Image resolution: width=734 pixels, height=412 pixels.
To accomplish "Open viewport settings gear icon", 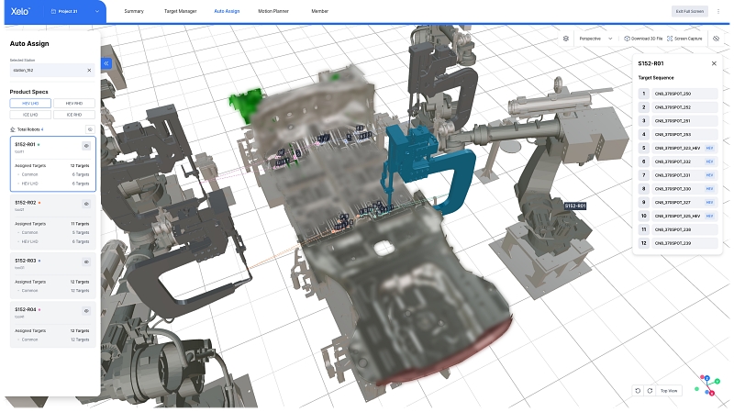I will tap(566, 39).
